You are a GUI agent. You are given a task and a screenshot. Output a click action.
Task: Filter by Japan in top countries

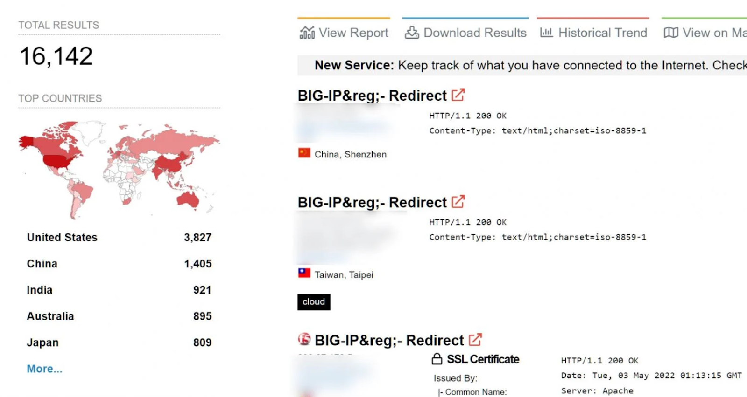pyautogui.click(x=42, y=342)
